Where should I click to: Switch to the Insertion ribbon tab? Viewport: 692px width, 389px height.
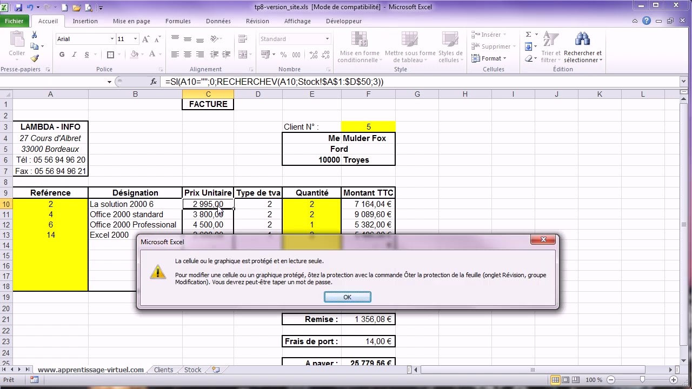point(85,21)
